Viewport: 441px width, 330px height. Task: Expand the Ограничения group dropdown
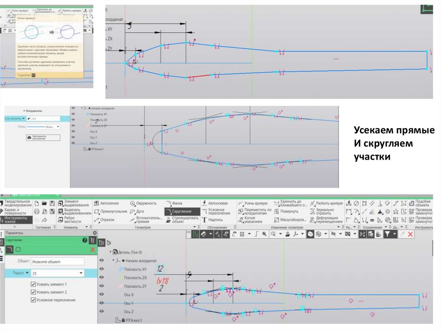point(386,227)
